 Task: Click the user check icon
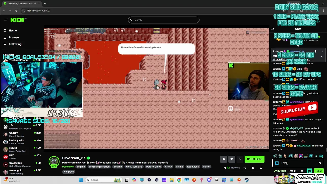[x=261, y=168]
